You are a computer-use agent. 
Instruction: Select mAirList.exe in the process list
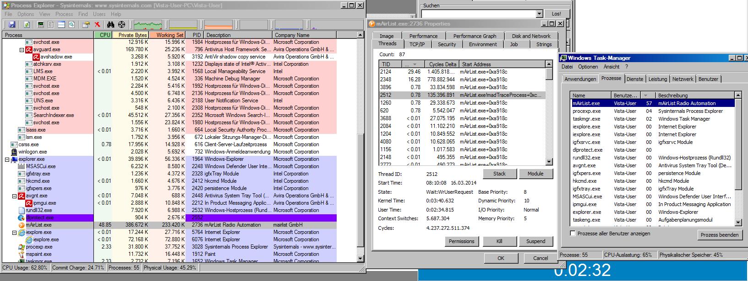coord(38,225)
